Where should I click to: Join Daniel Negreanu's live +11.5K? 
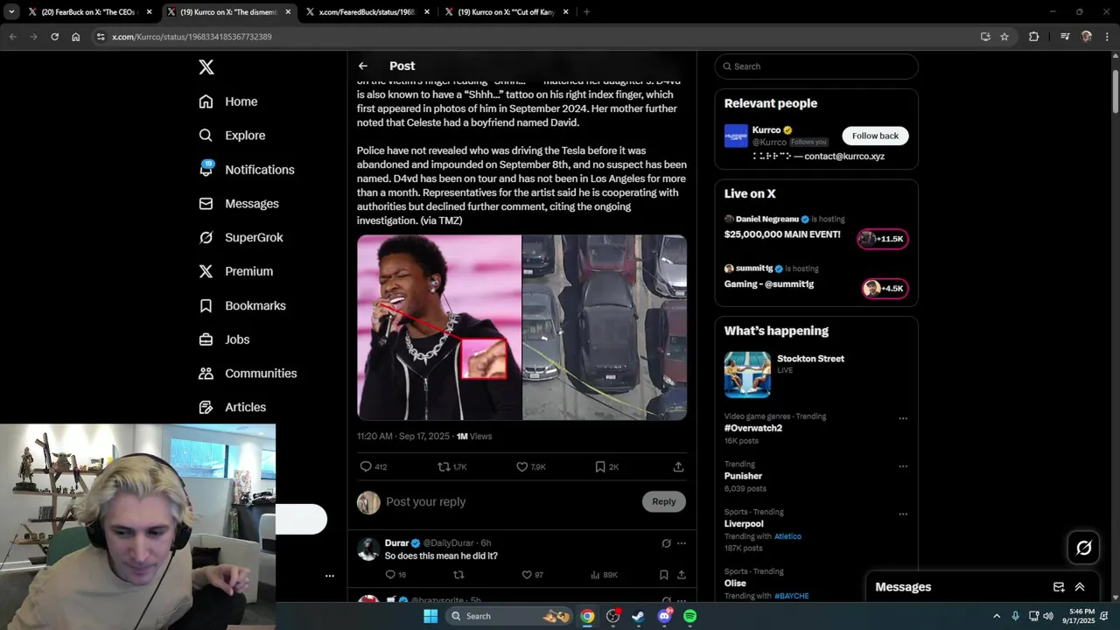click(883, 239)
